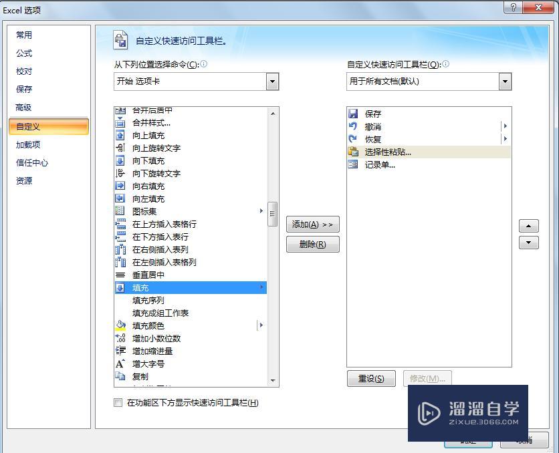Click the 向下填充 arrow icon
Image resolution: width=559 pixels, height=453 pixels.
coord(120,160)
